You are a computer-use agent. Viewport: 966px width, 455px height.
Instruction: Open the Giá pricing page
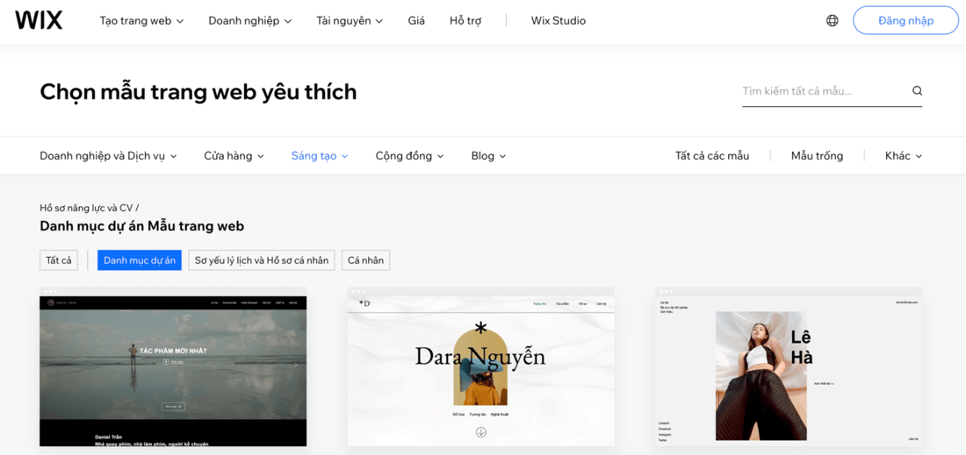pyautogui.click(x=416, y=21)
